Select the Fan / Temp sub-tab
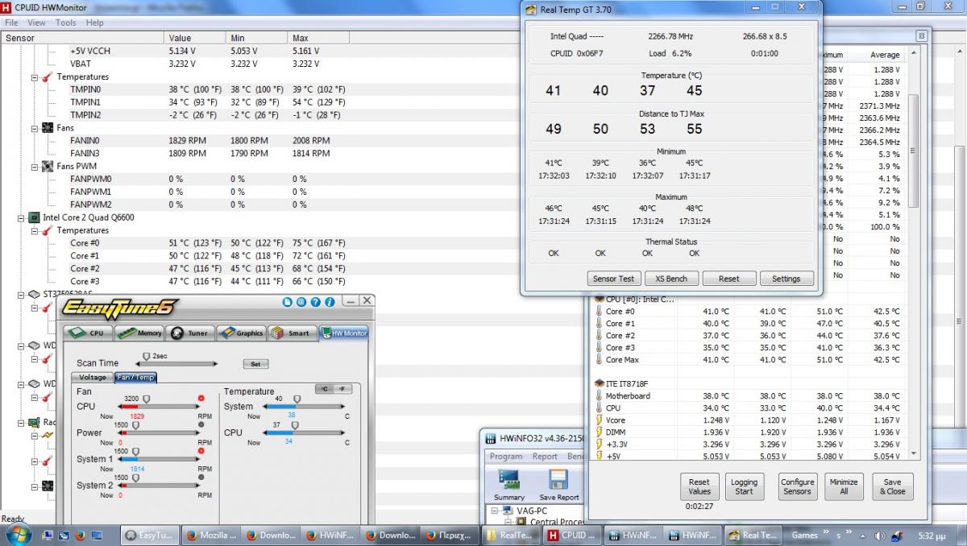Viewport: 967px width, 546px height. (x=135, y=377)
